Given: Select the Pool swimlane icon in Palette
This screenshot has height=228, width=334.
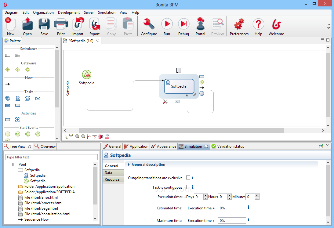Looking at the screenshot, I should pyautogui.click(x=8, y=55).
